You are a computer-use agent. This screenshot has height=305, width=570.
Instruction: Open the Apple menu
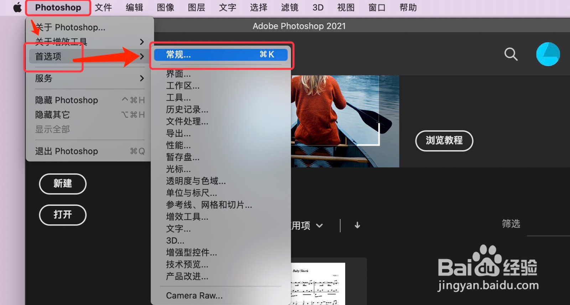point(17,7)
